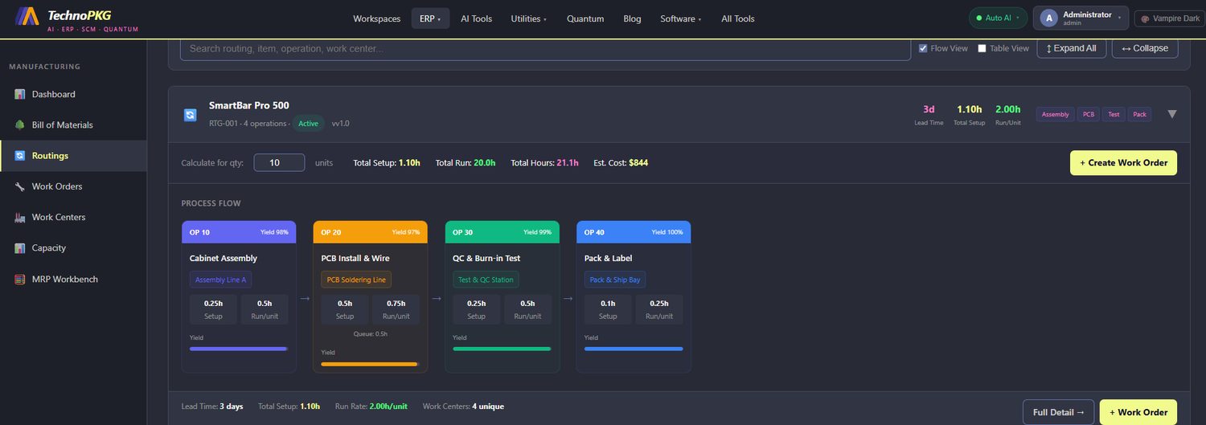The width and height of the screenshot is (1206, 425).
Task: Uncheck the Flow View checkbox
Action: coord(923,48)
